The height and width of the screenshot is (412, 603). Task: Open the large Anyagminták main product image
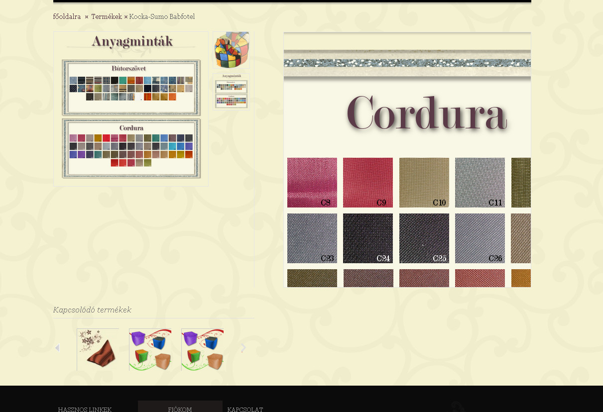click(131, 109)
